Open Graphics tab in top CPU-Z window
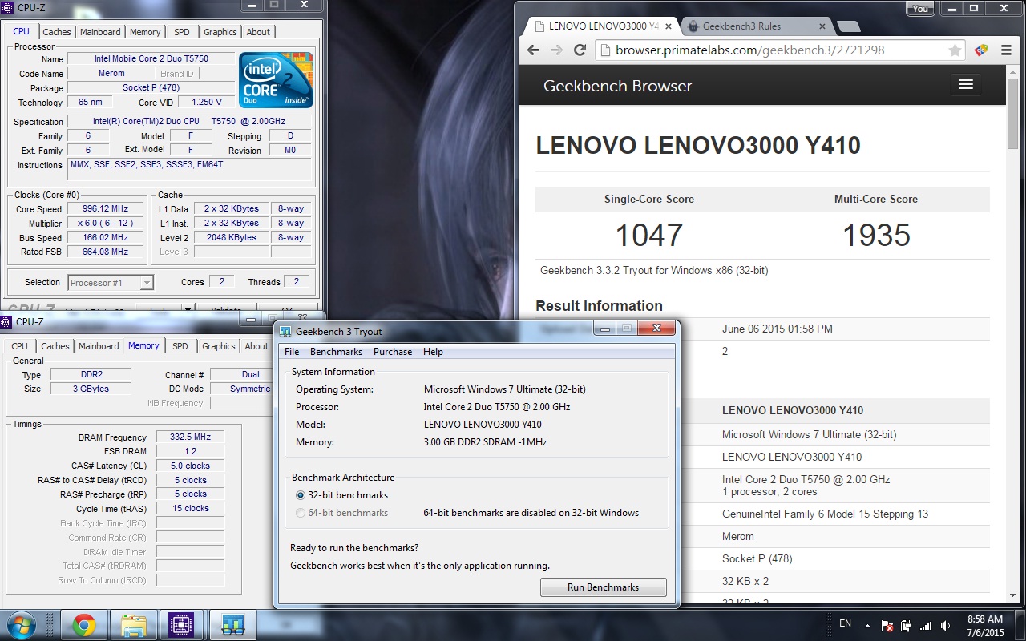Viewport: 1026px width, 641px height. point(220,32)
